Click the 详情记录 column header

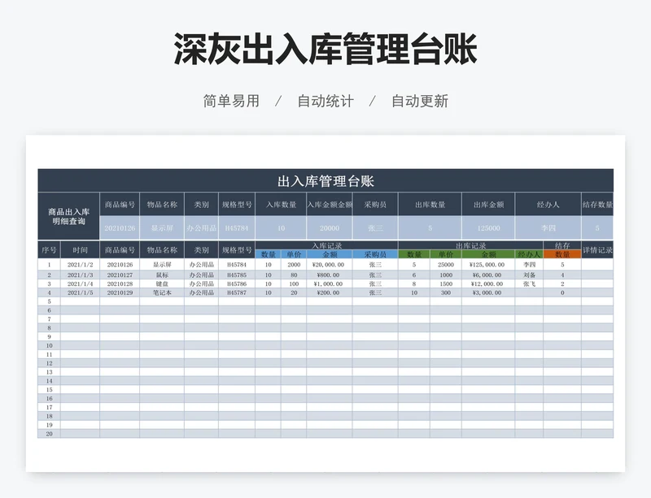[597, 250]
